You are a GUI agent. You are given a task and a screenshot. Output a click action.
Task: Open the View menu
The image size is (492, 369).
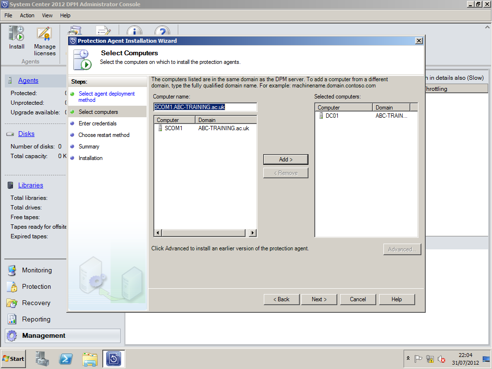47,15
